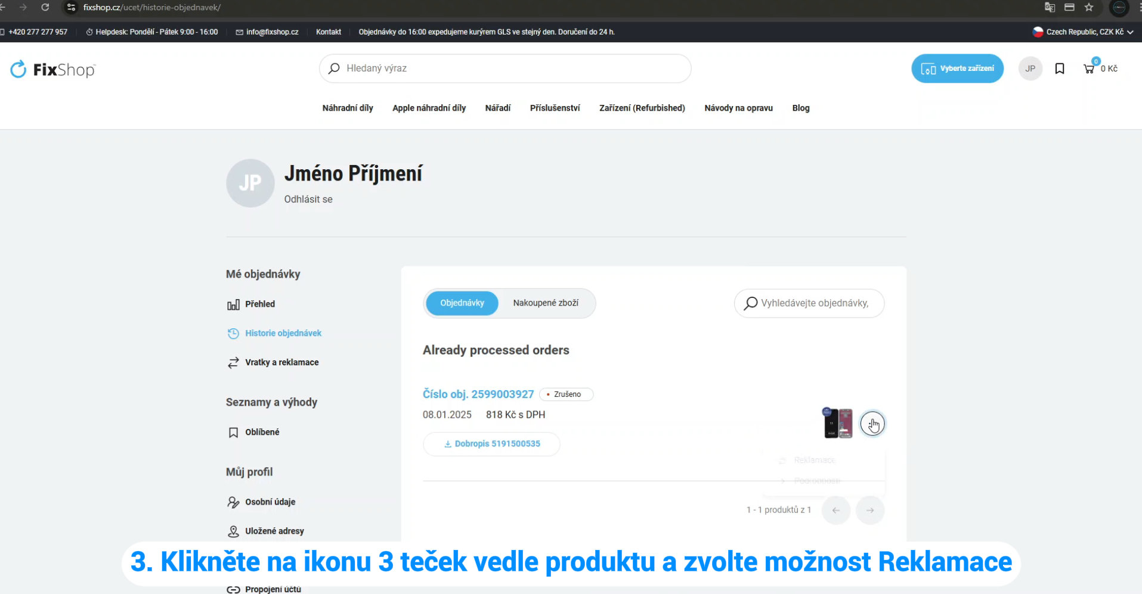
Task: Bookmark this page with the star icon
Action: click(1089, 7)
